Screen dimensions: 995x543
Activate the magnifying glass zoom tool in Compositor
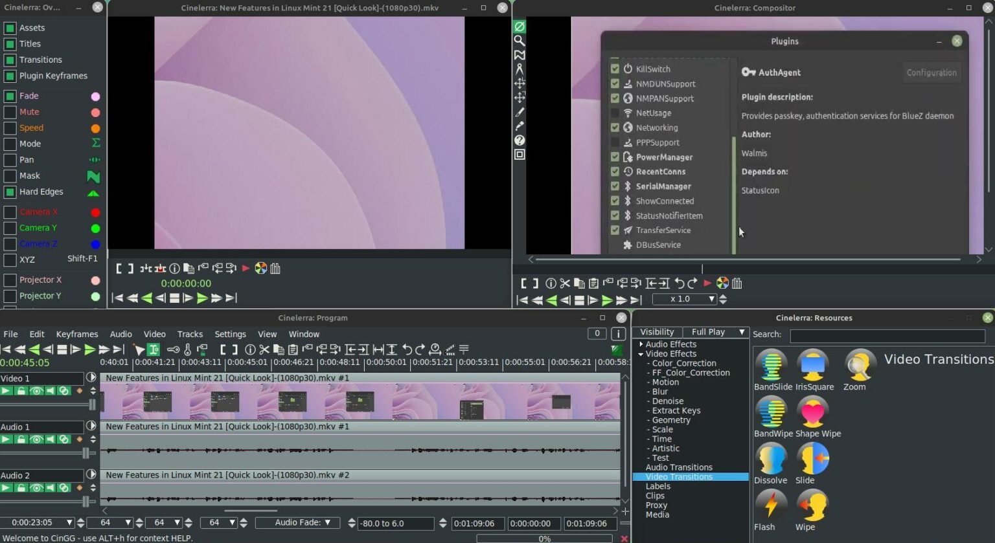pos(519,41)
